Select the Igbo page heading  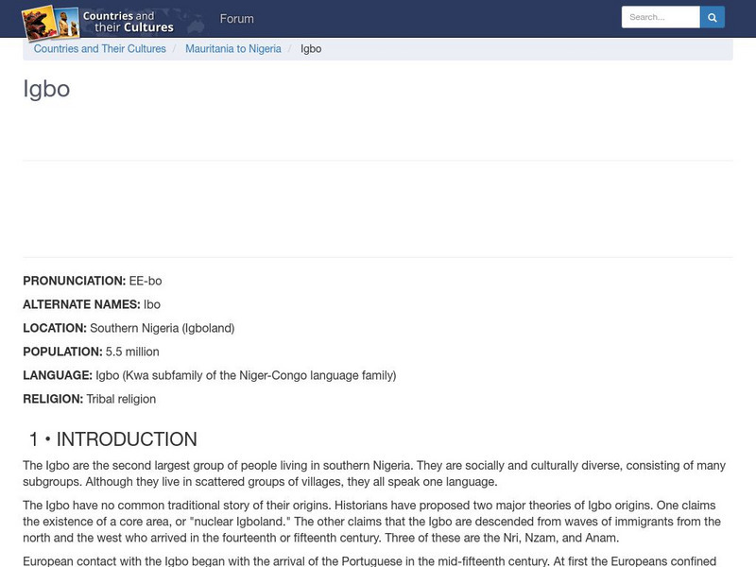point(47,89)
